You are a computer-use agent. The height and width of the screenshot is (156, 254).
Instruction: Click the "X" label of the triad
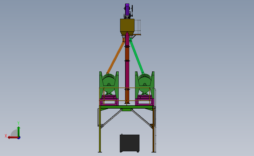6,136
